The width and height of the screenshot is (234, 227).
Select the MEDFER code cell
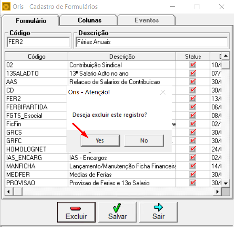tap(37, 174)
